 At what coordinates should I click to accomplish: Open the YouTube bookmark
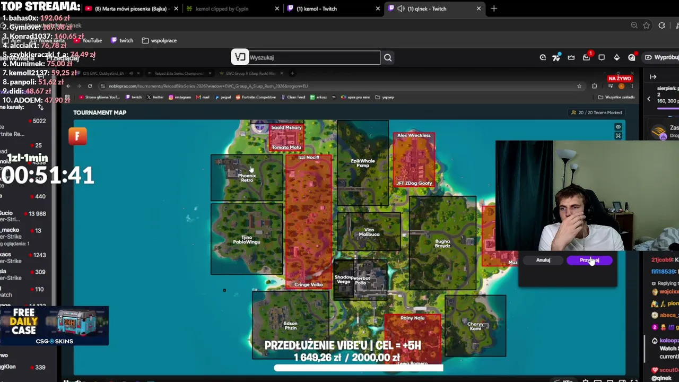pos(88,40)
